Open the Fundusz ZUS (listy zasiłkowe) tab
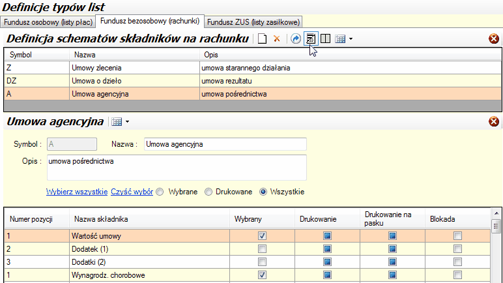 [x=250, y=22]
